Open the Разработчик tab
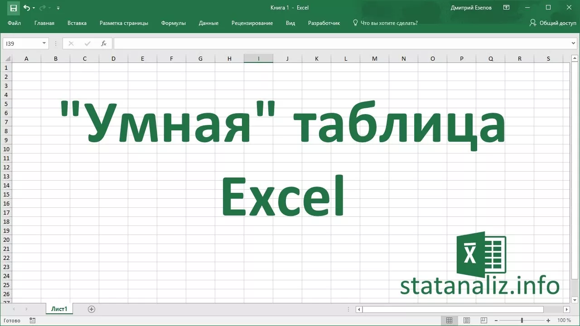The image size is (580, 326). click(324, 23)
